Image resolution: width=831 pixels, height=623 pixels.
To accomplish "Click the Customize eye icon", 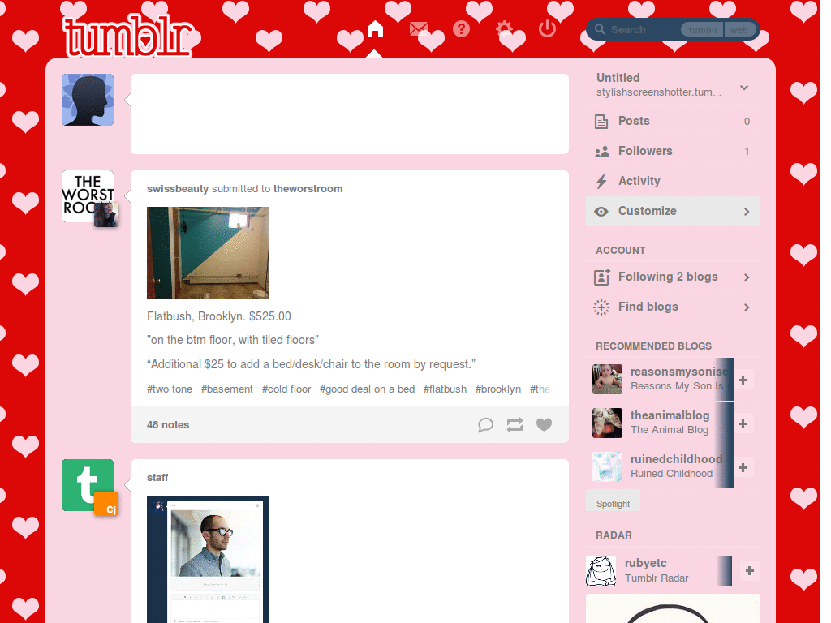I will pyautogui.click(x=601, y=212).
